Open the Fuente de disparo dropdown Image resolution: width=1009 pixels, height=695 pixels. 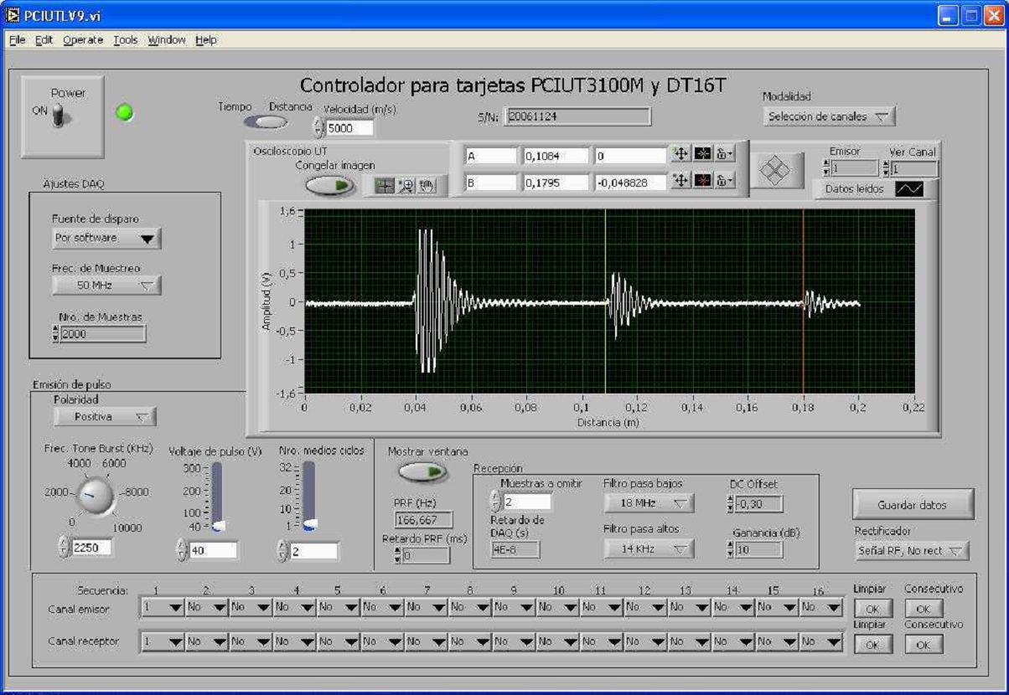[x=106, y=238]
